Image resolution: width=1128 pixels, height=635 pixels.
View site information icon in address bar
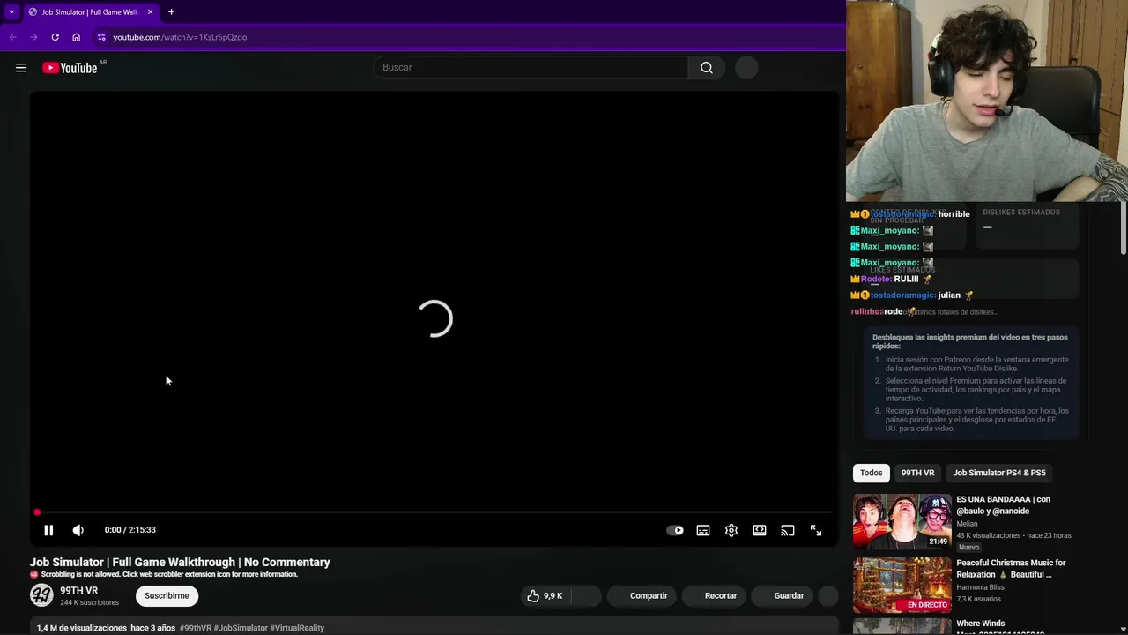click(101, 37)
